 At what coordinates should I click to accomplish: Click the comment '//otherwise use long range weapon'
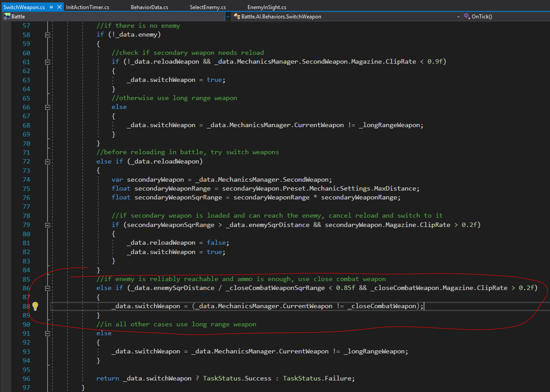[175, 98]
